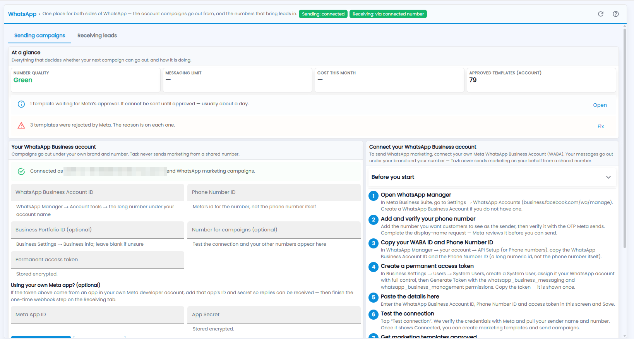Click the page vertical scrollbar

pyautogui.click(x=625, y=139)
